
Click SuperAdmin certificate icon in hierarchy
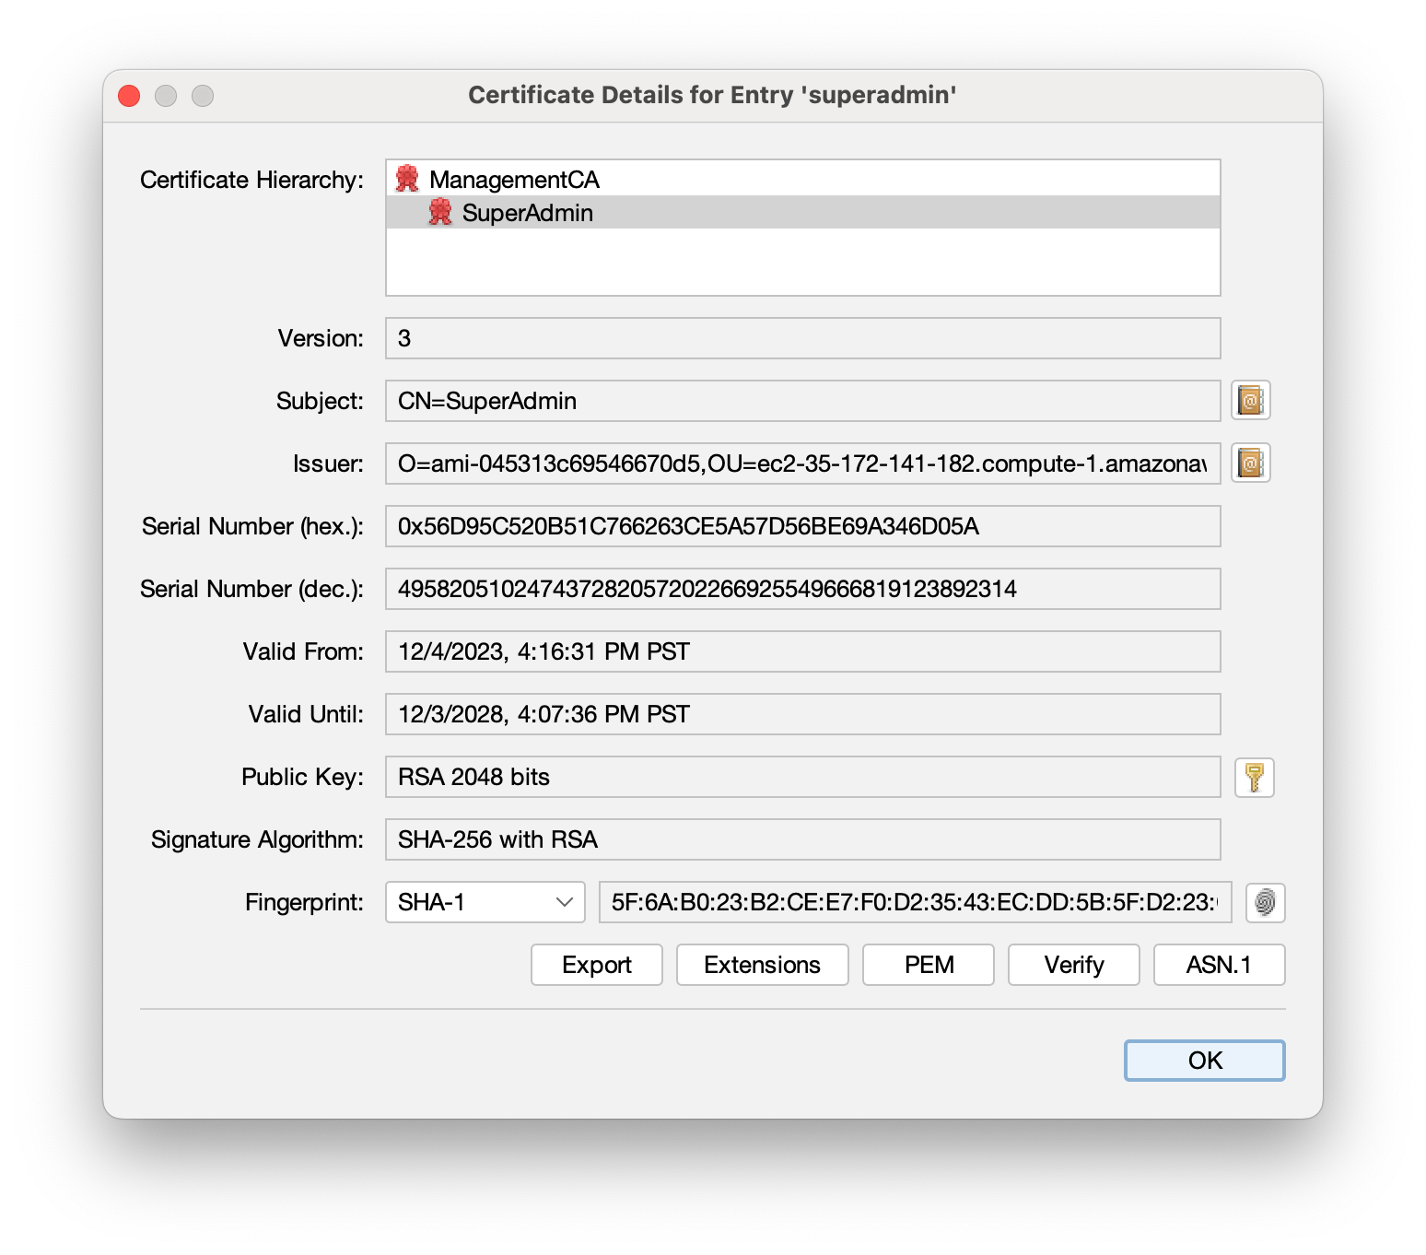point(440,213)
